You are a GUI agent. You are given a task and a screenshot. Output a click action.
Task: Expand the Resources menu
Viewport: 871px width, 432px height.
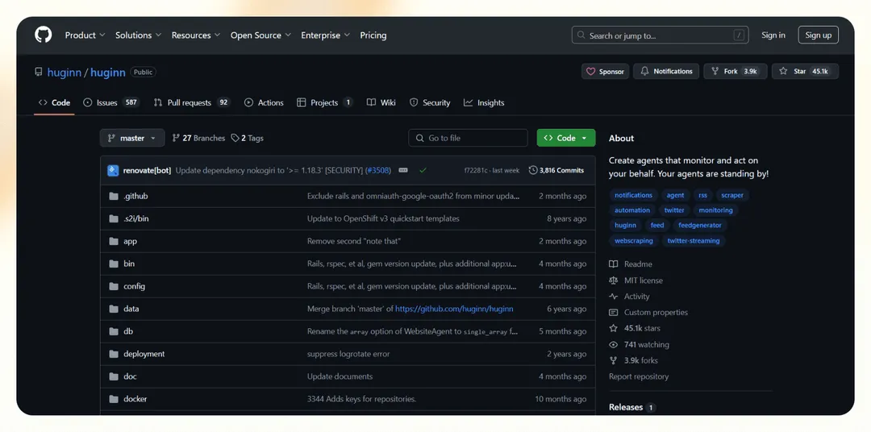[x=195, y=35]
